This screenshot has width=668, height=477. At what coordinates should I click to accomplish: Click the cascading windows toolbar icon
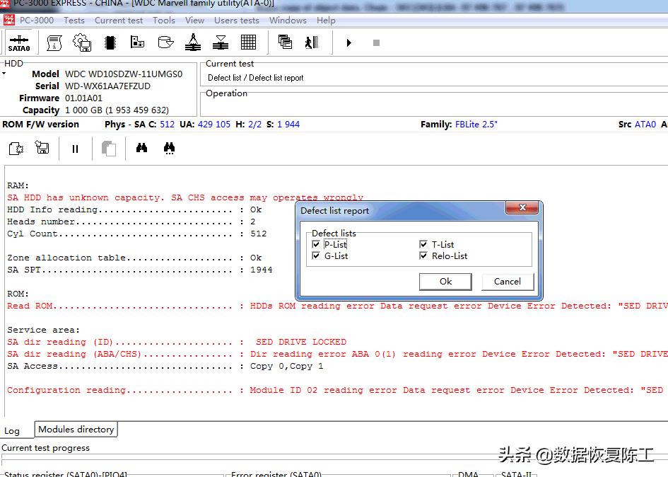286,42
